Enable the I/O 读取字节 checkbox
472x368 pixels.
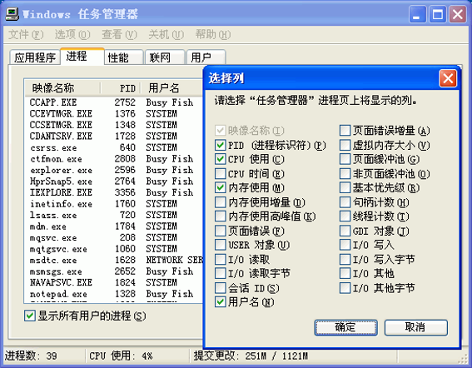tap(221, 273)
